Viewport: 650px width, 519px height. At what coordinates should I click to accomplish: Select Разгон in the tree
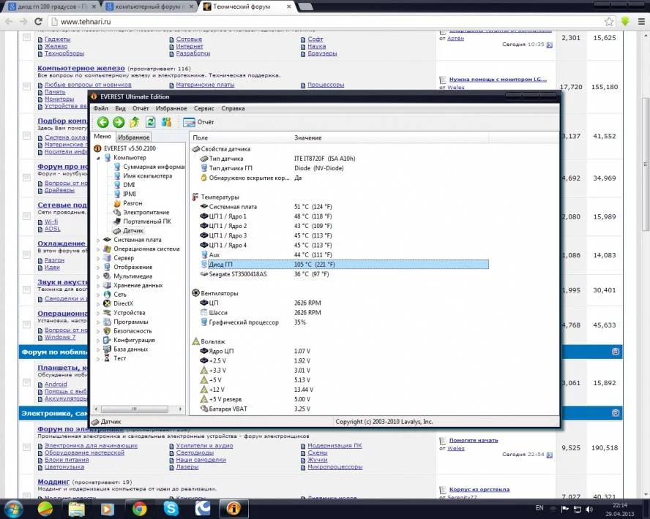(x=132, y=203)
